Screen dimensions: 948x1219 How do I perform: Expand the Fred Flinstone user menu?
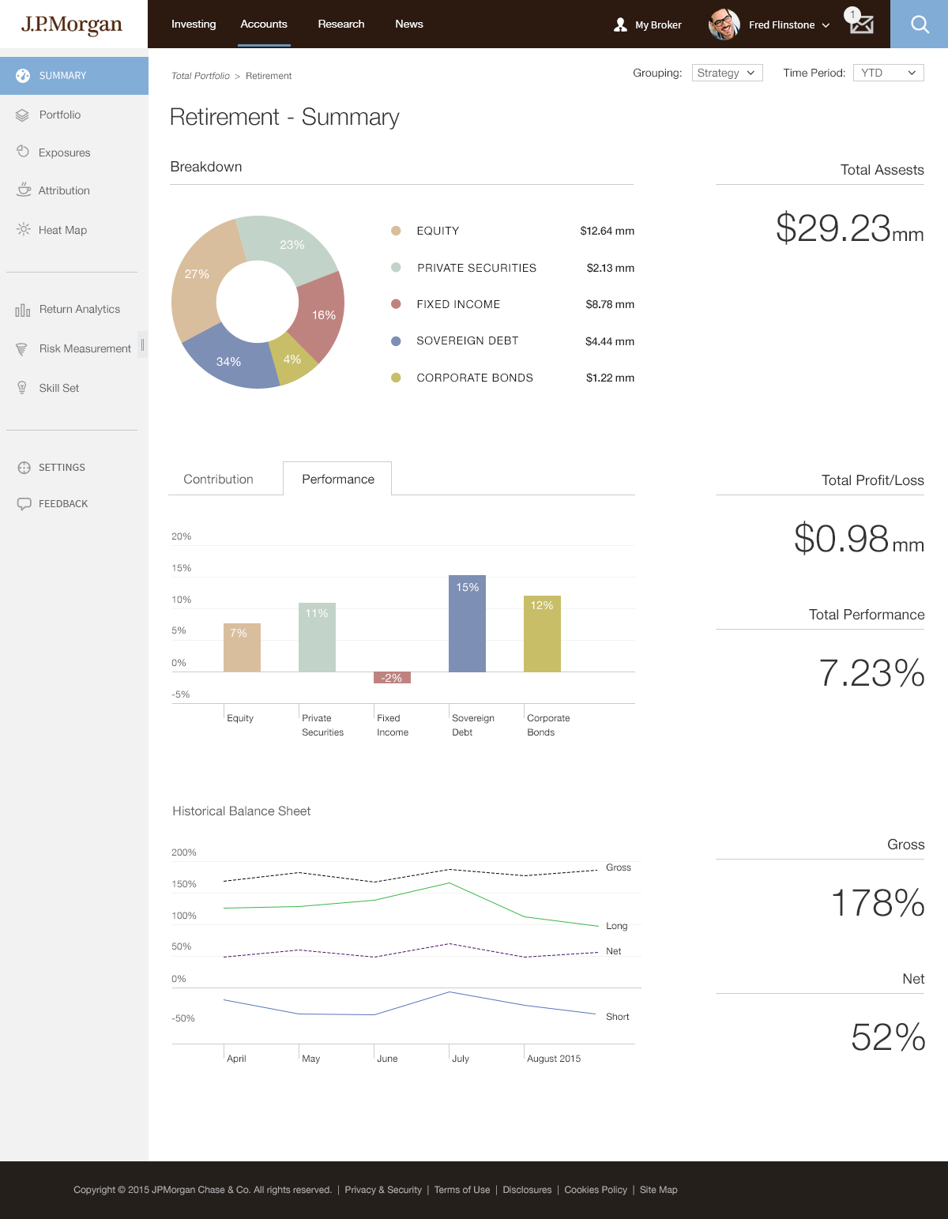click(826, 25)
